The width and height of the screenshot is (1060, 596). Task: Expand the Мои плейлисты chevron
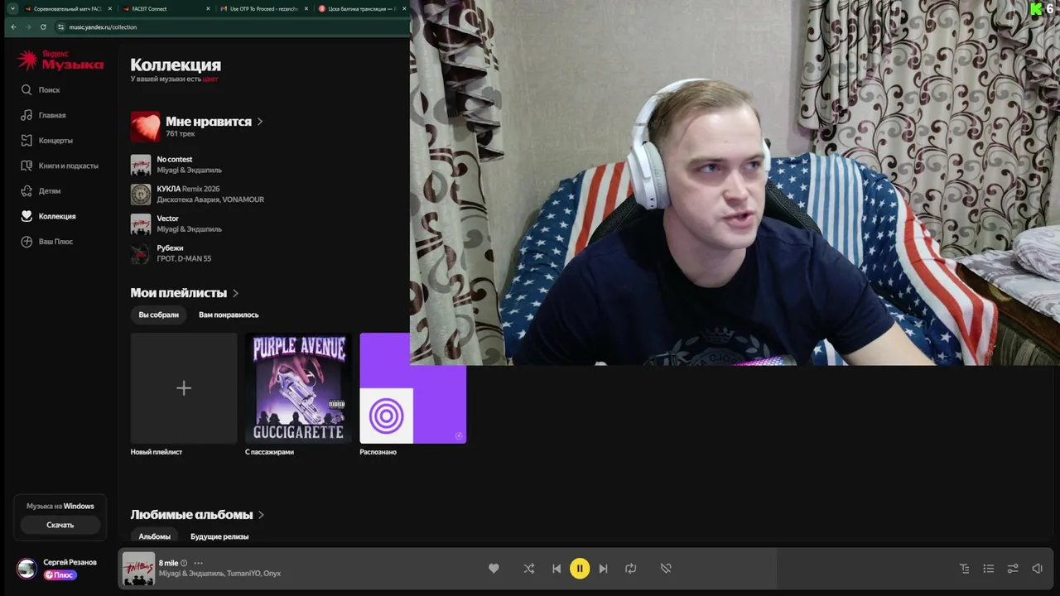tap(235, 293)
